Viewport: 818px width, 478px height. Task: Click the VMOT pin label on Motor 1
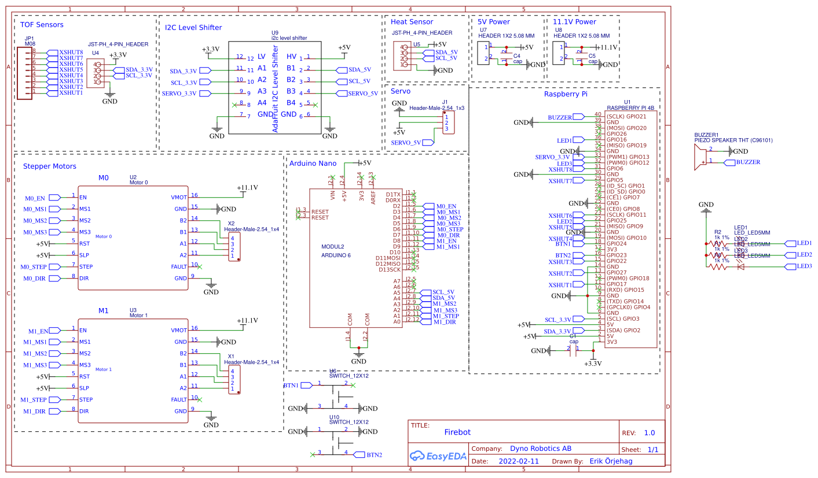pyautogui.click(x=179, y=331)
